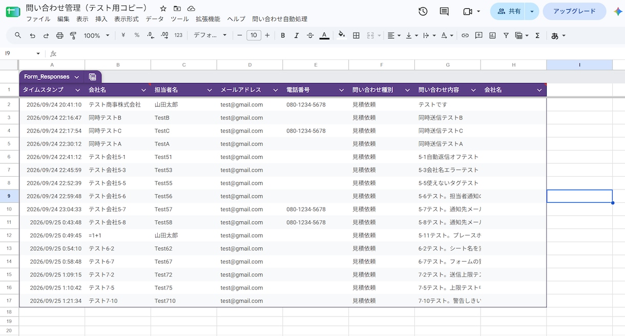The width and height of the screenshot is (625, 336).
Task: Apply percent format
Action: (137, 35)
